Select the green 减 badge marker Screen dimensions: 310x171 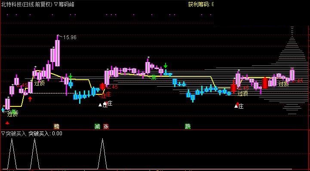[x=97, y=126]
